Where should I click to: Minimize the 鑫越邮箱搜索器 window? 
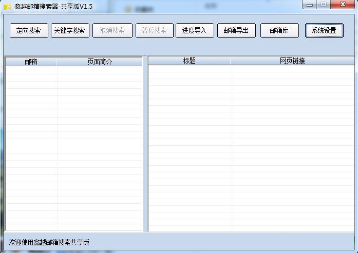[x=310, y=5]
